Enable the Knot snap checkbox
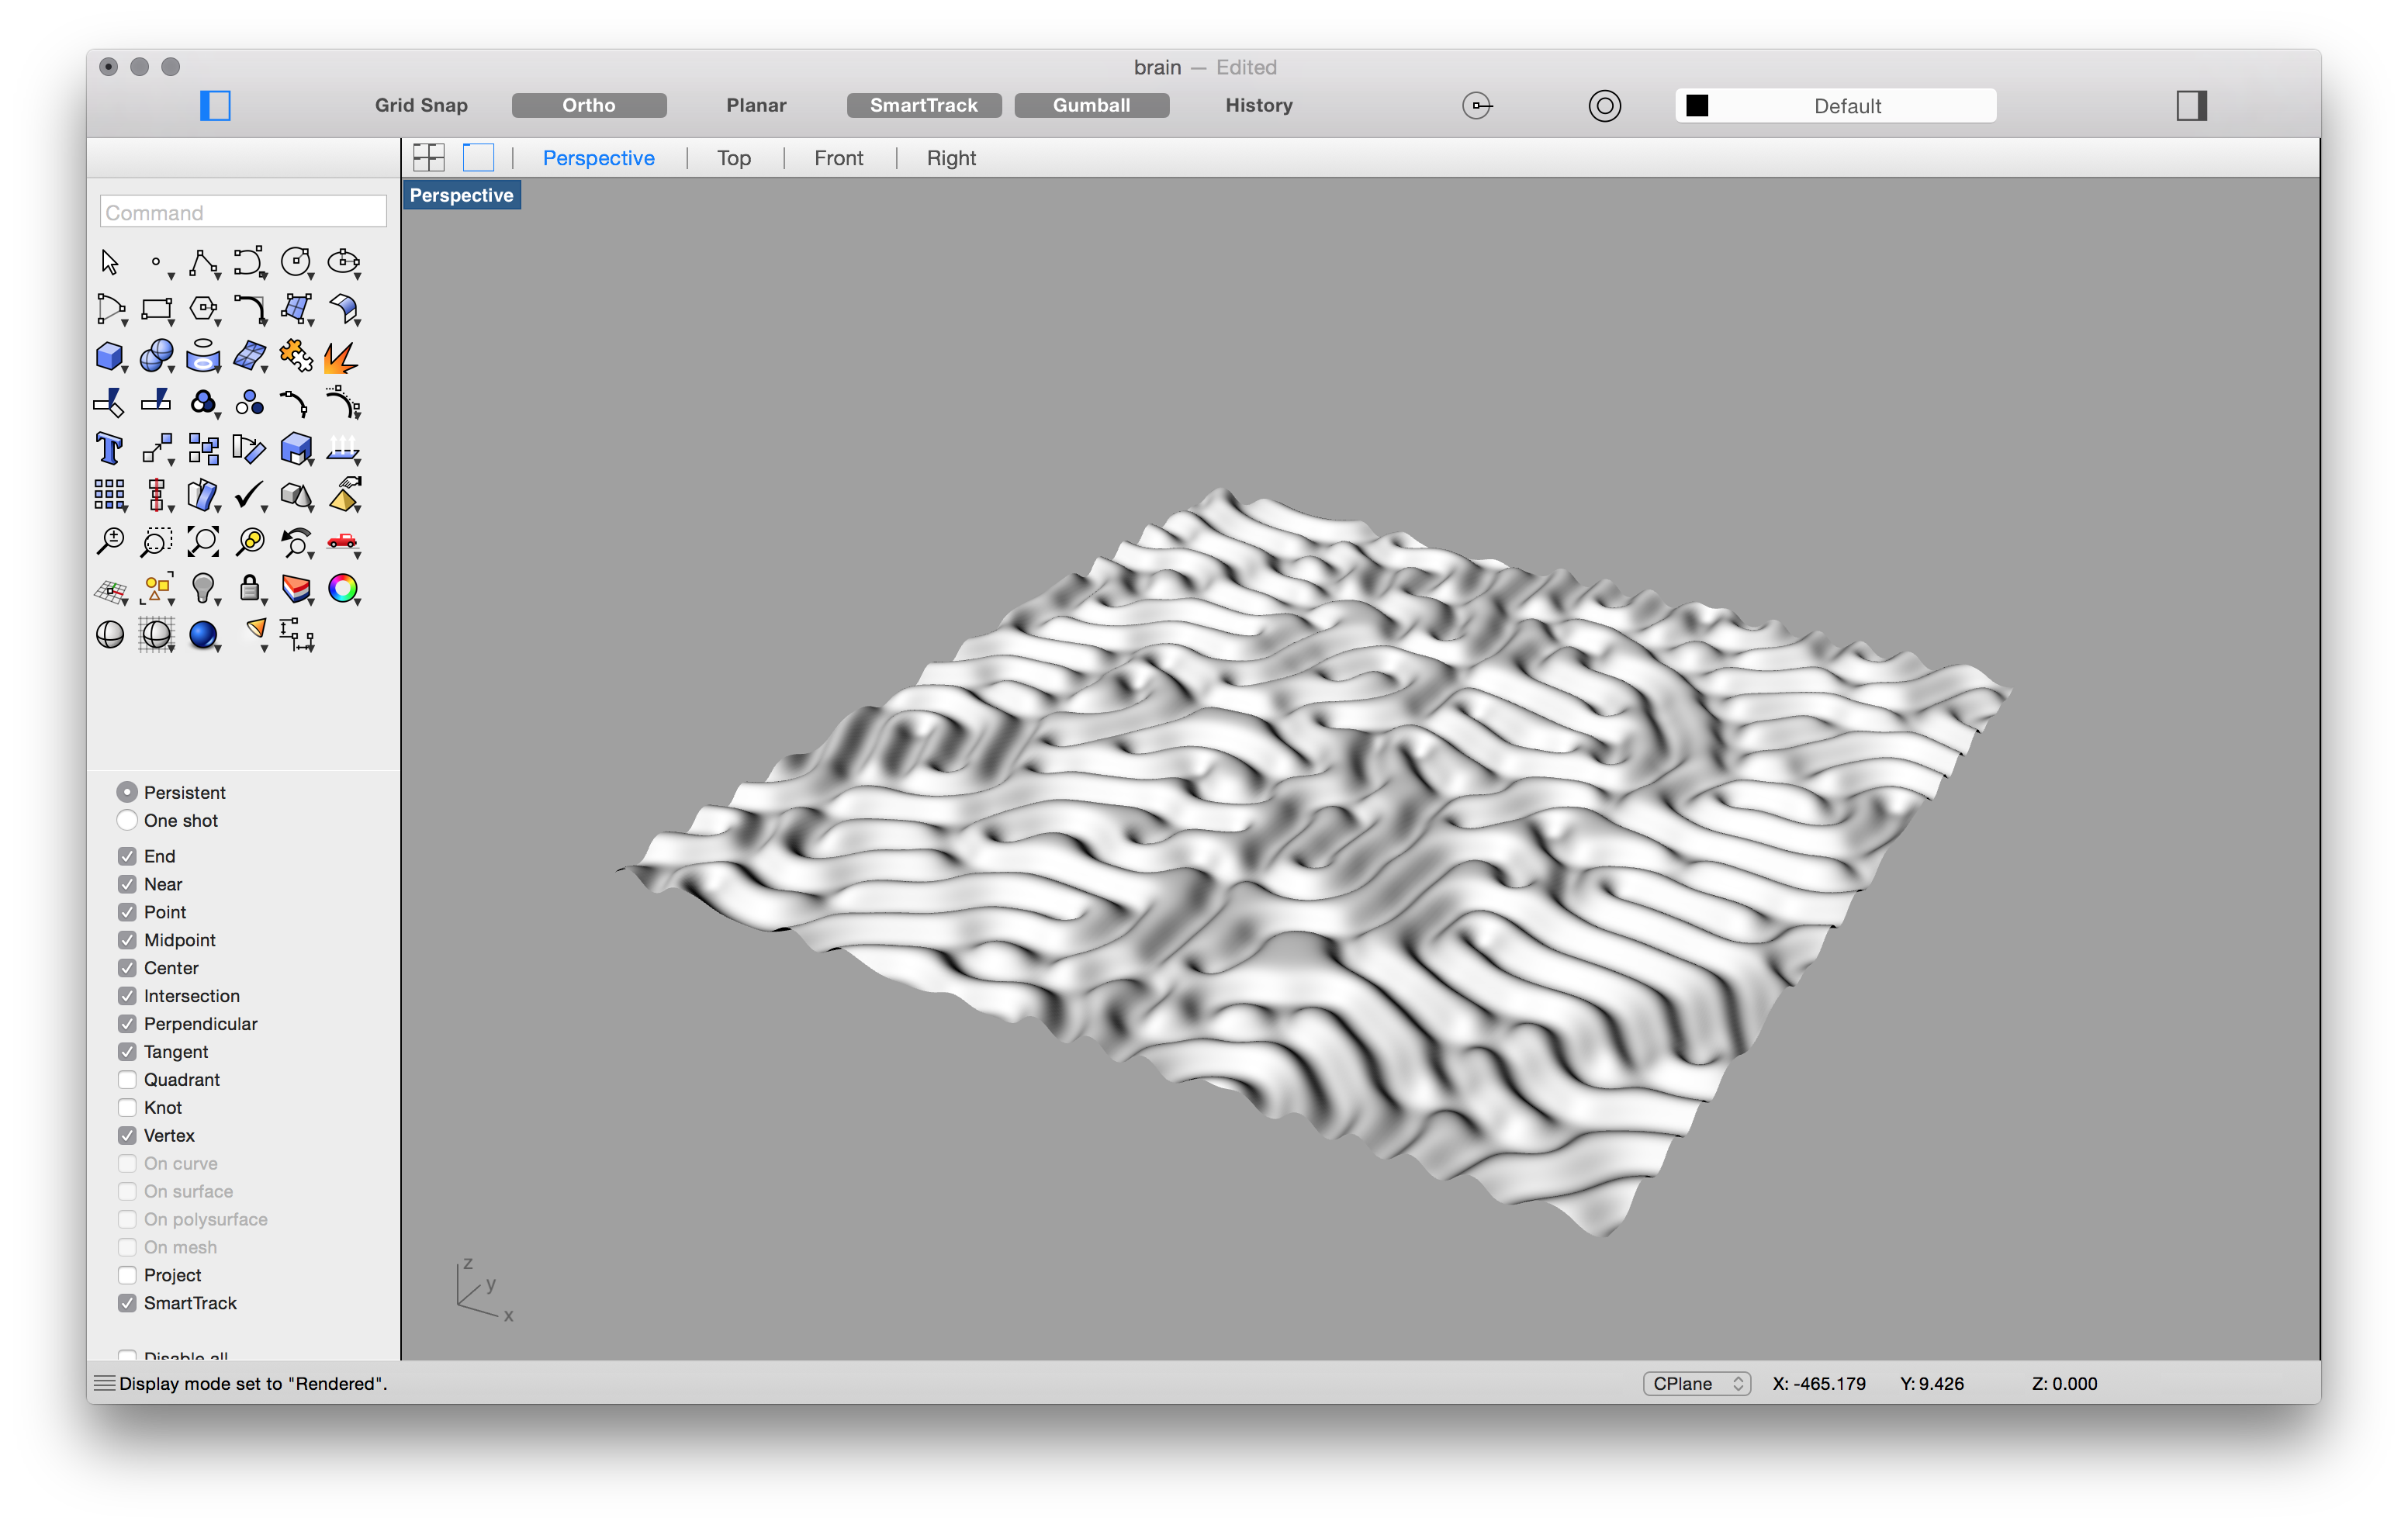2408x1528 pixels. (x=127, y=1108)
